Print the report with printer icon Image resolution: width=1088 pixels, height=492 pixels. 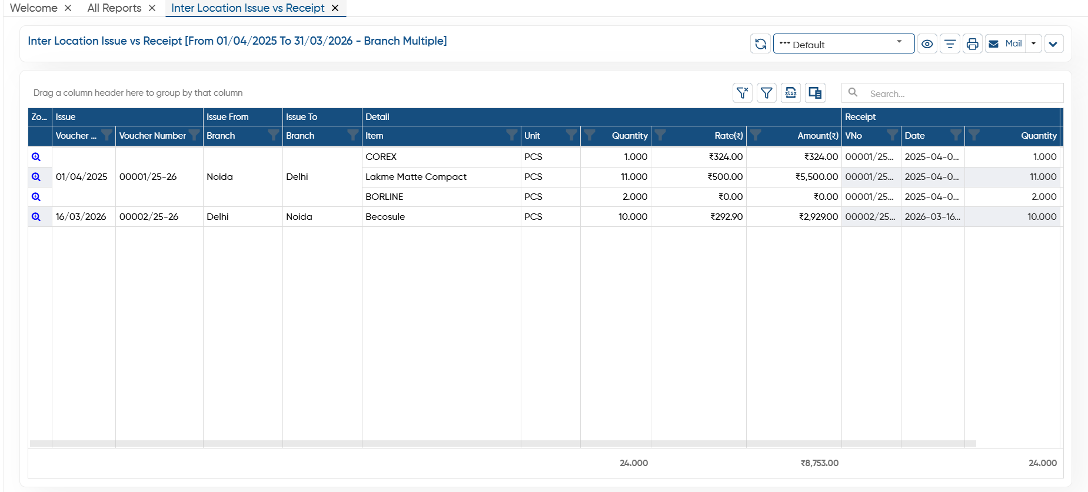[x=972, y=44]
